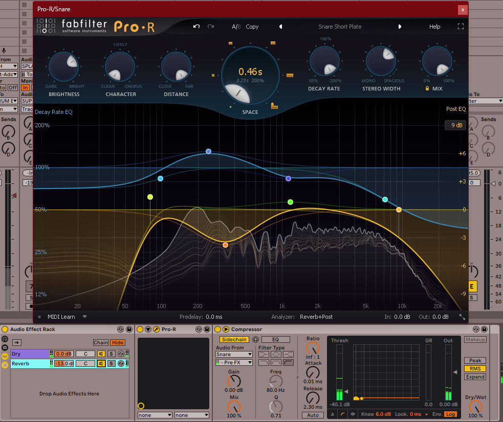Switch to the EQ tab in Compressor sidechain section

coord(275,339)
